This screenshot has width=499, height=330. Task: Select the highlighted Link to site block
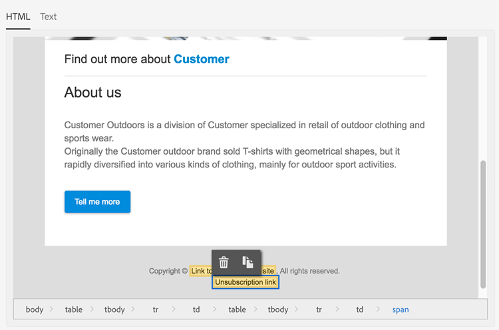coord(199,271)
